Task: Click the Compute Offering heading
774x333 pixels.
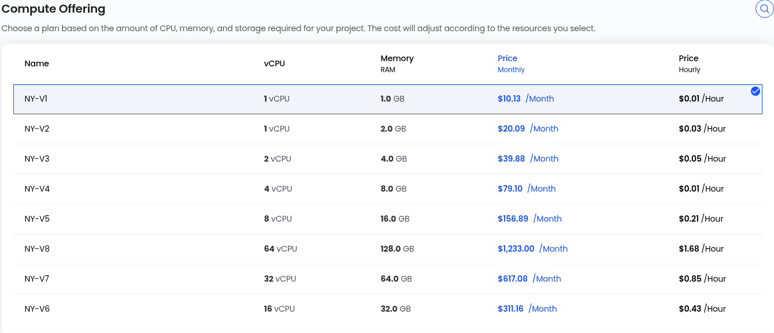Action: coord(54,9)
